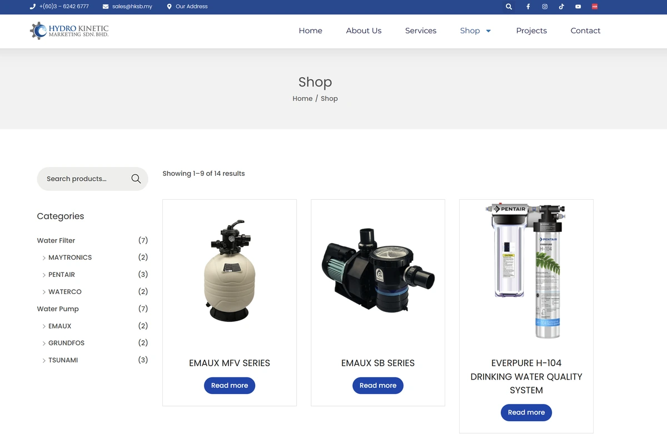667x445 pixels.
Task: Click the Home breadcrumb link
Action: (x=302, y=99)
